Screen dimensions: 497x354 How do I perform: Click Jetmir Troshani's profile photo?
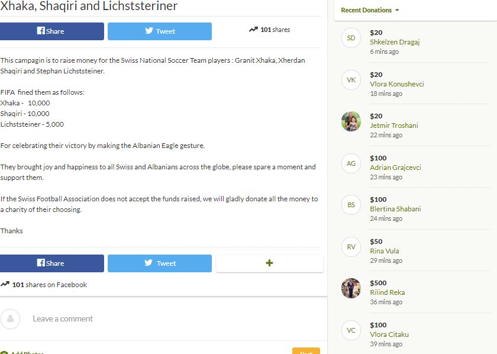tap(351, 121)
